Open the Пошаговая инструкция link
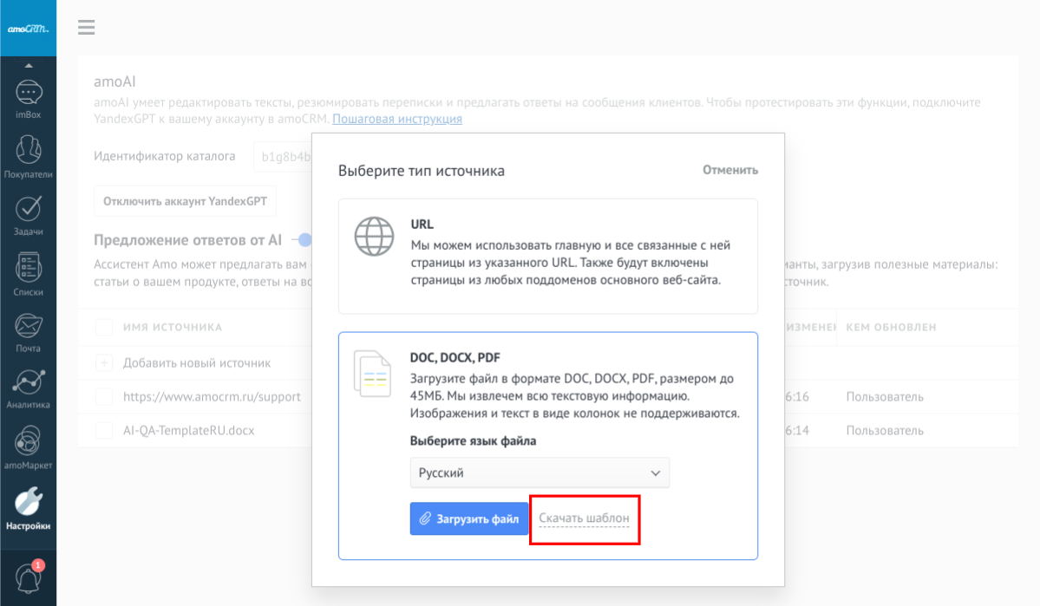Image resolution: width=1040 pixels, height=606 pixels. [x=396, y=119]
